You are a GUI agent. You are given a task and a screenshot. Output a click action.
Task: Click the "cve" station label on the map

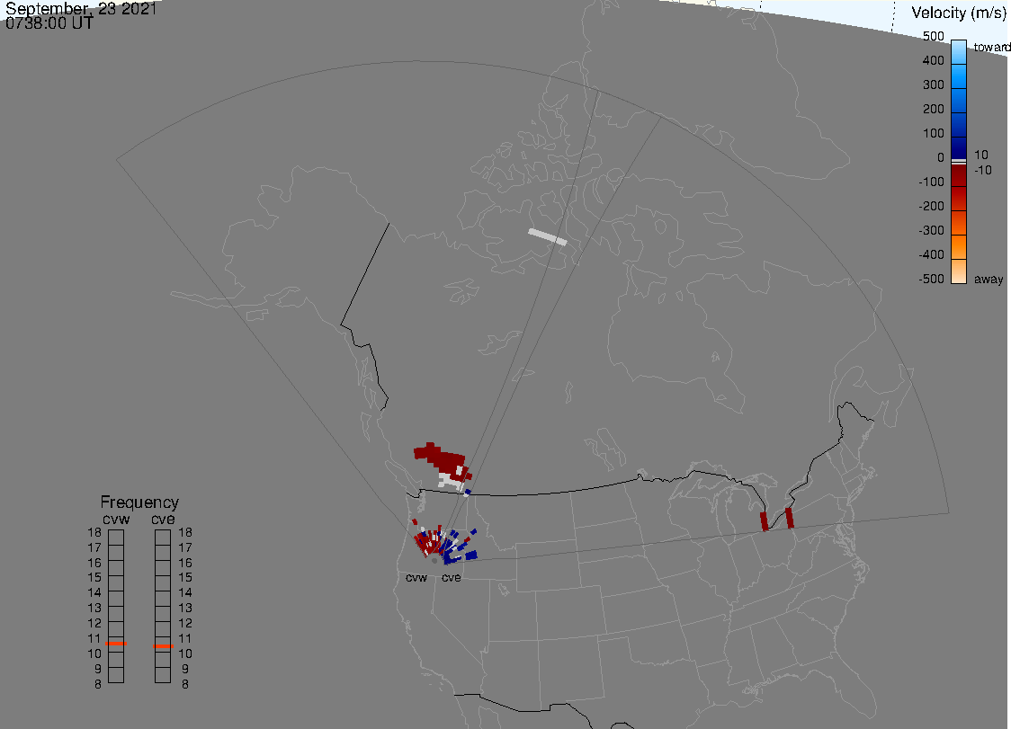point(452,577)
